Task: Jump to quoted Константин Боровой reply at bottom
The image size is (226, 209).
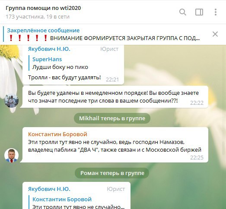Action: coord(77,202)
